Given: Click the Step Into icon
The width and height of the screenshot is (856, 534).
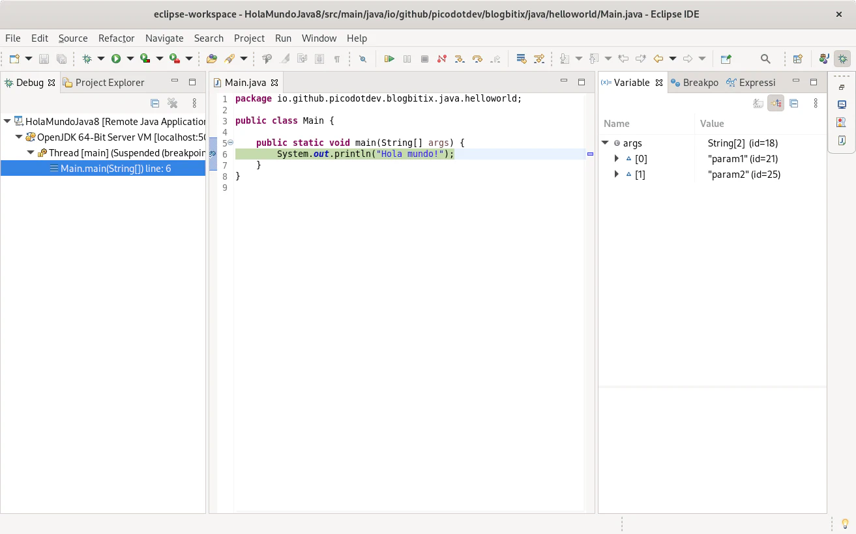Looking at the screenshot, I should tap(460, 59).
